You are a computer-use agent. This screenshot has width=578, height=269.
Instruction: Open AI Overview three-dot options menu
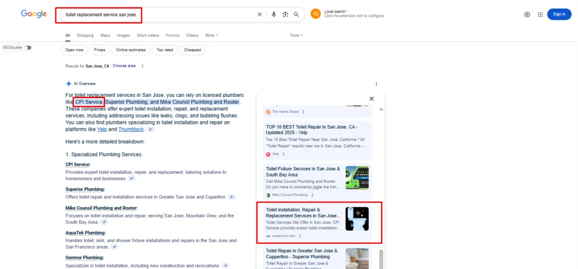[376, 83]
